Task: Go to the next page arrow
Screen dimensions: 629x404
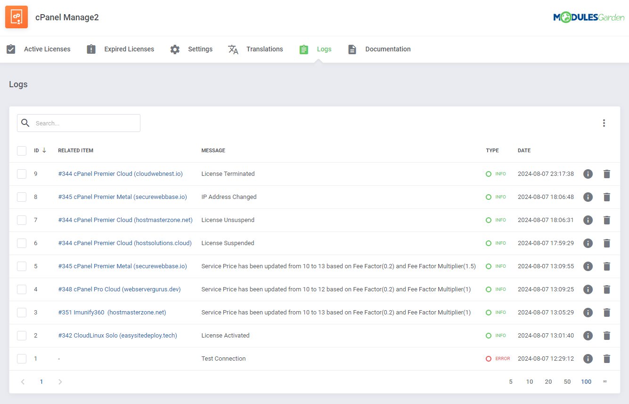Action: click(x=60, y=382)
